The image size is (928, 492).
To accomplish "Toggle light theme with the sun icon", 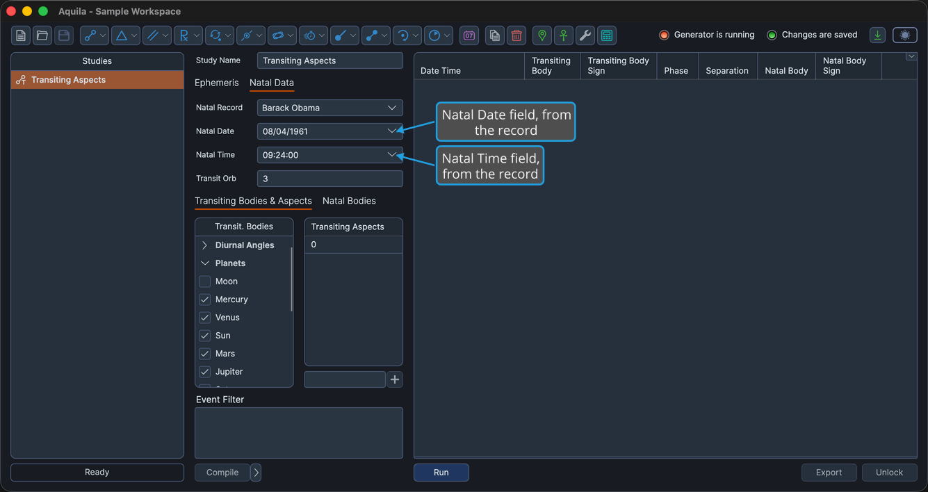I will [x=905, y=35].
